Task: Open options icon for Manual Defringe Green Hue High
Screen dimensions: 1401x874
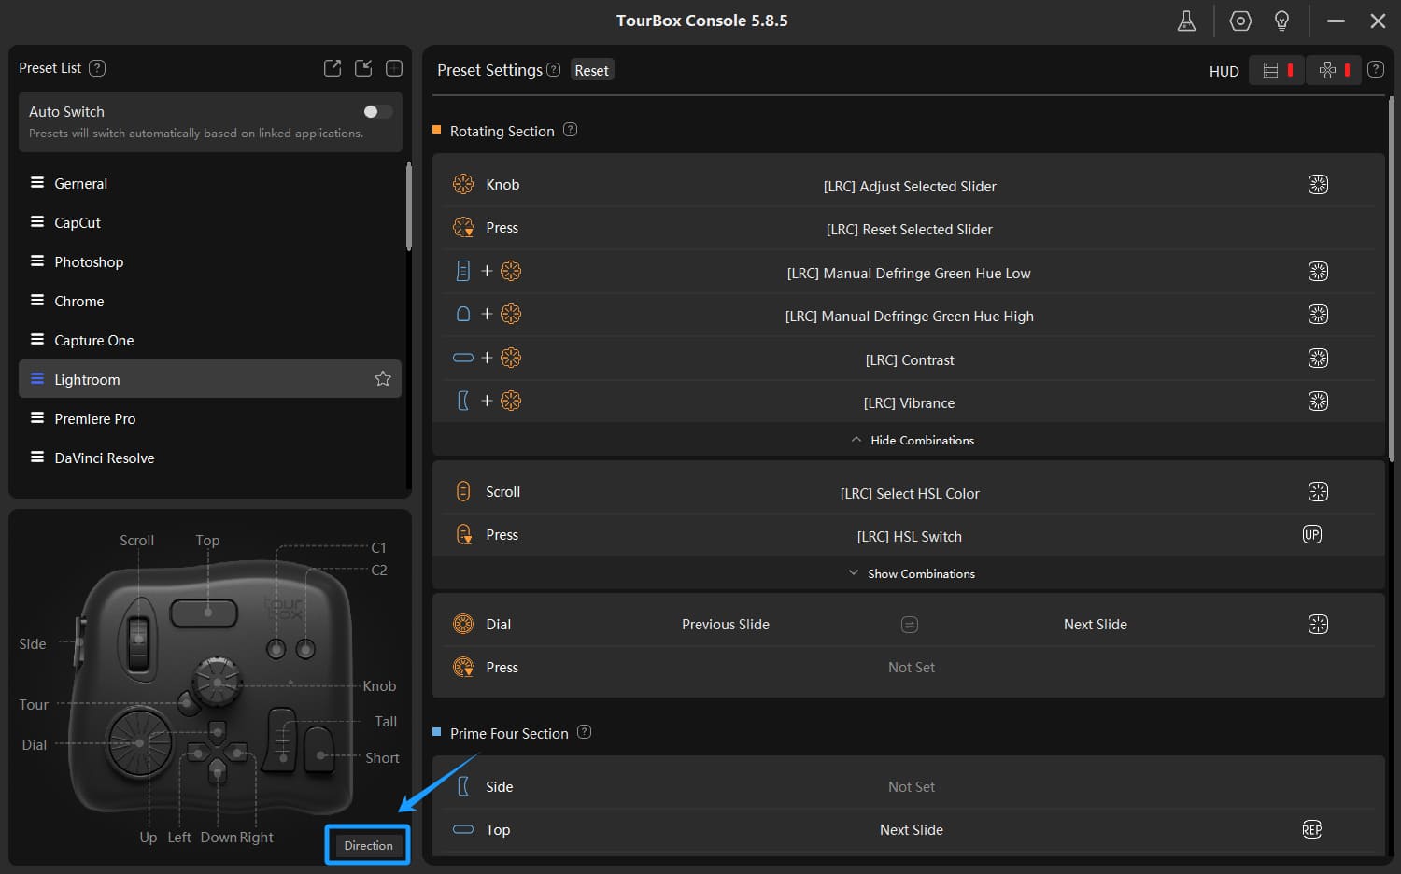Action: point(1318,315)
